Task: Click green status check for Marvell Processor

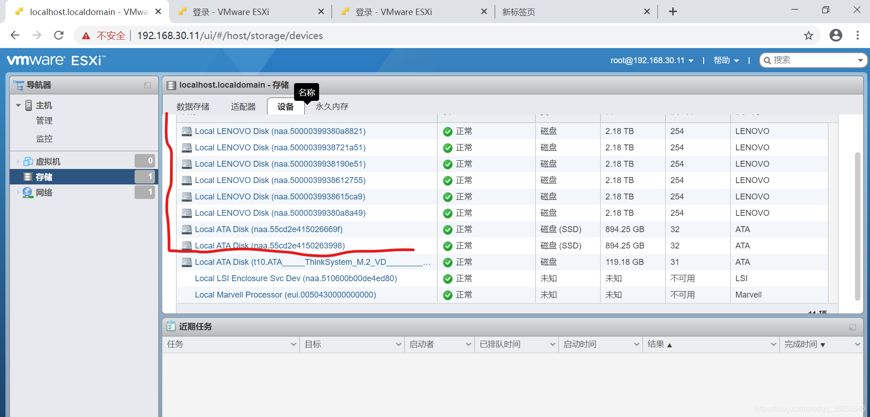Action: 448,295
